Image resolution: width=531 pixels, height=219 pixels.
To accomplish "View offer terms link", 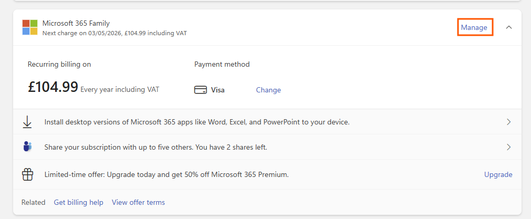I will point(138,202).
